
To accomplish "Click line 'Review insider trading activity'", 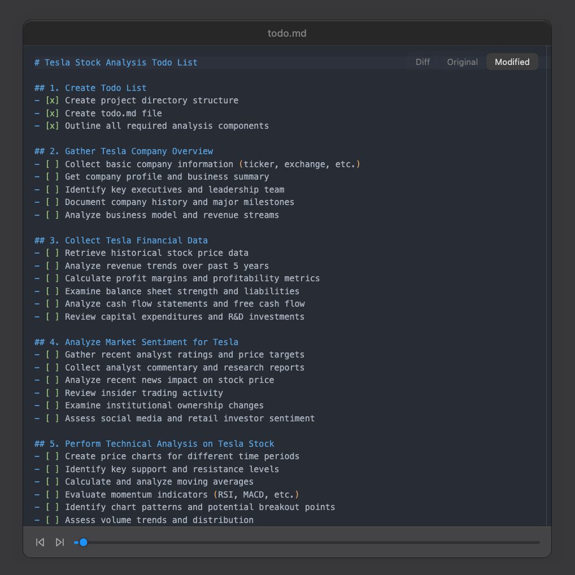I will tap(129, 393).
